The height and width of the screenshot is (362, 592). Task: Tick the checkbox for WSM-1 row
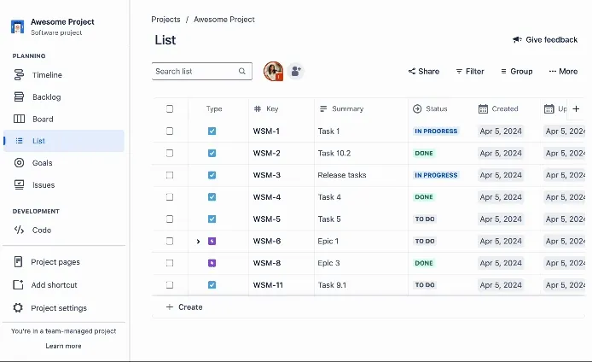(170, 131)
